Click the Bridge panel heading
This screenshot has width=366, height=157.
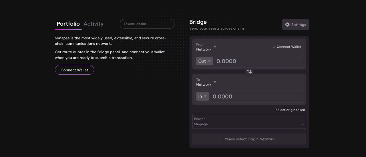198,22
